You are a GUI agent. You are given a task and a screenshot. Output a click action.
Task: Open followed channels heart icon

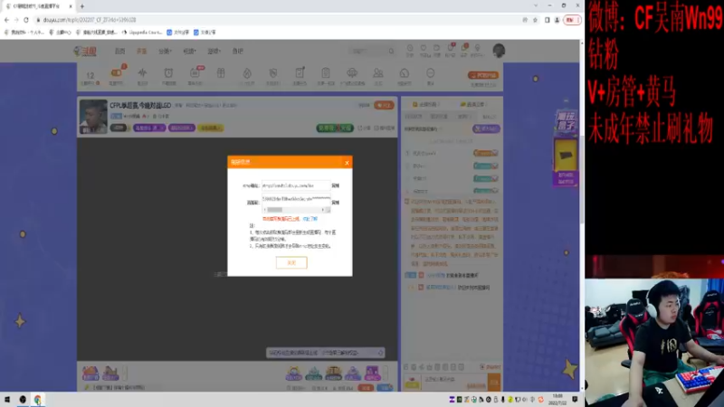click(x=424, y=50)
